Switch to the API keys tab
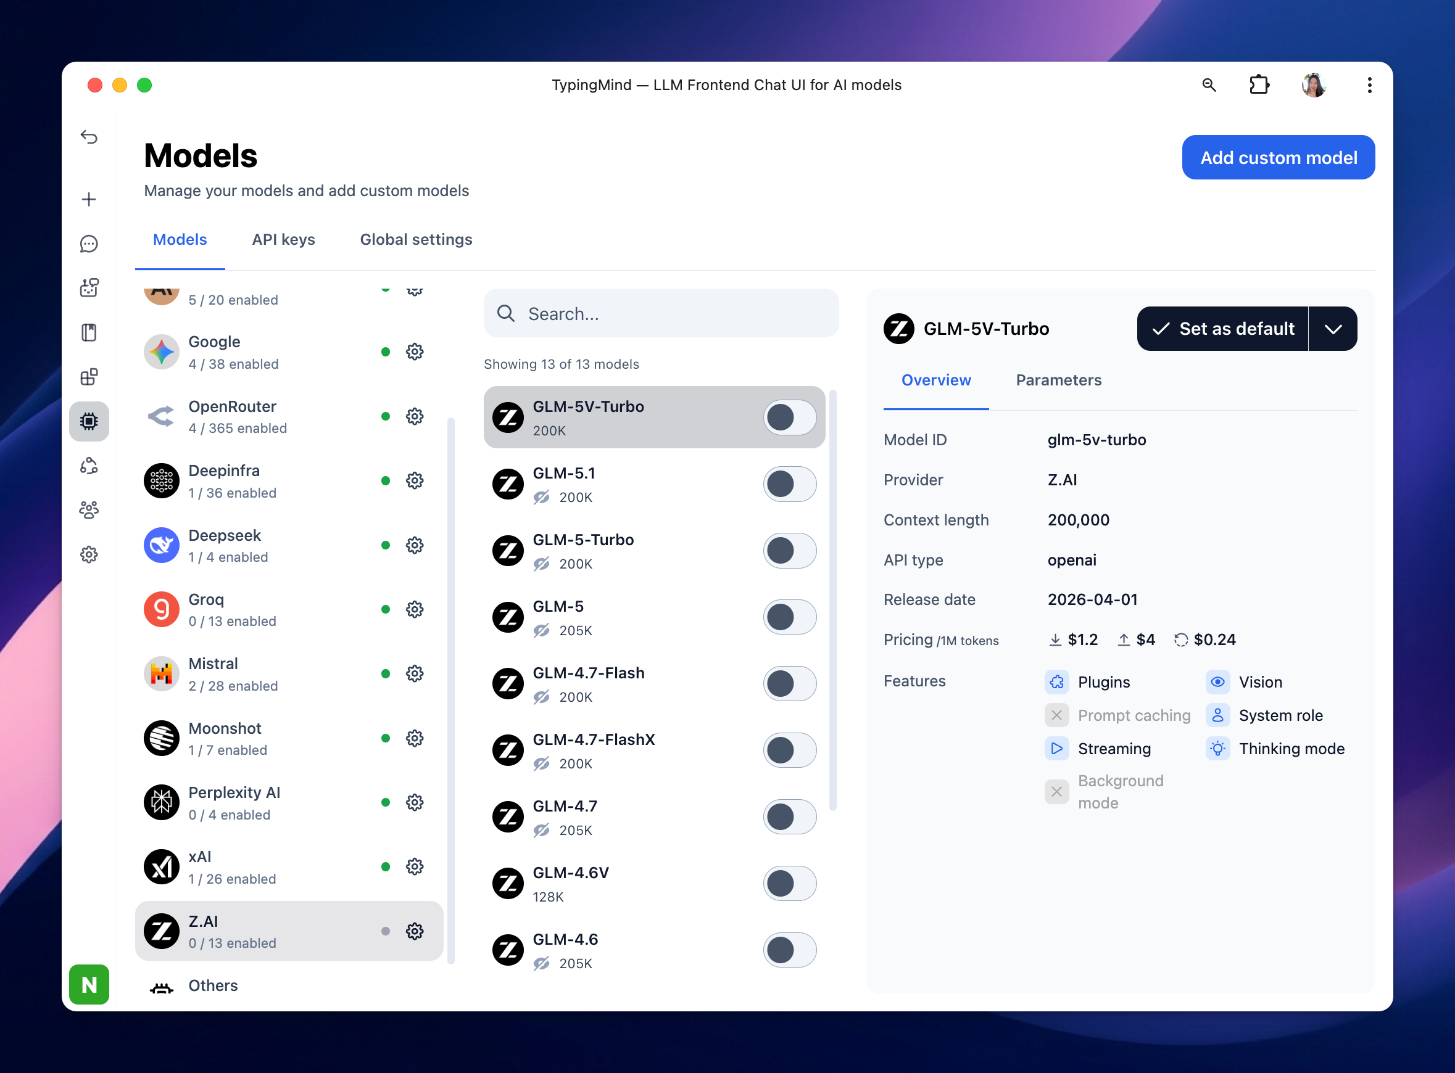Viewport: 1455px width, 1073px height. coord(283,240)
